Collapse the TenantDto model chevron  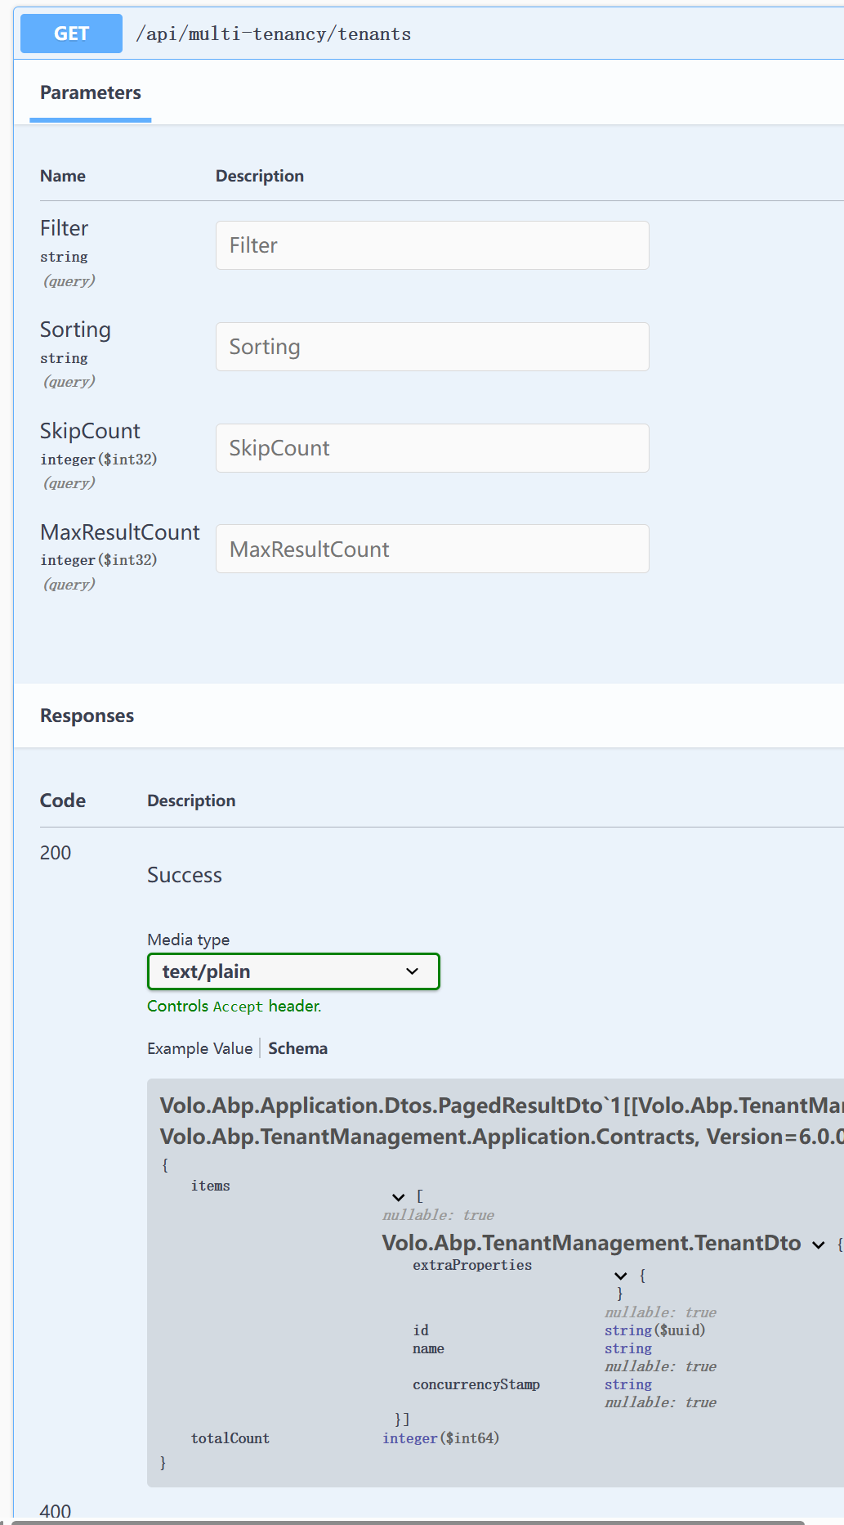818,1245
